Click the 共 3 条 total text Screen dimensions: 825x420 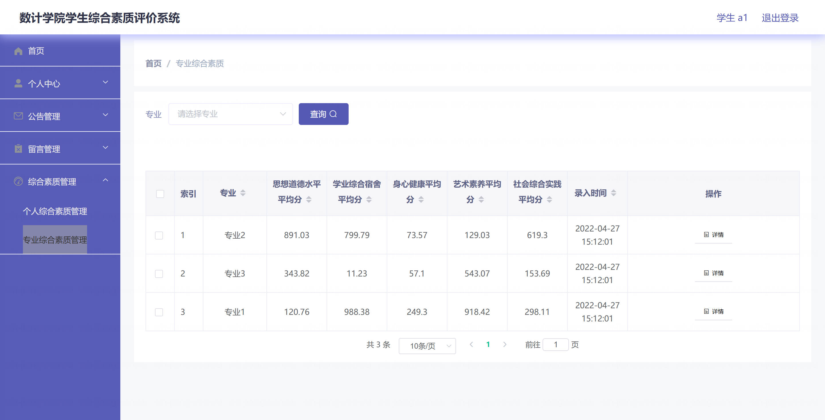click(x=378, y=345)
